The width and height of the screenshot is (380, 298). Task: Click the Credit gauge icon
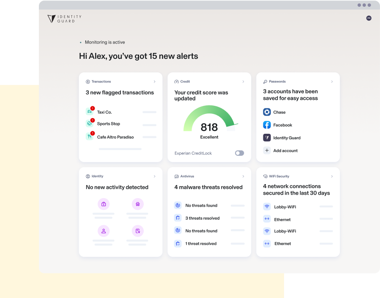click(177, 81)
